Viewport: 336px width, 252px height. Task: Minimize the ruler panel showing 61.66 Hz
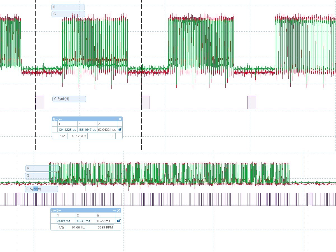[114, 210]
